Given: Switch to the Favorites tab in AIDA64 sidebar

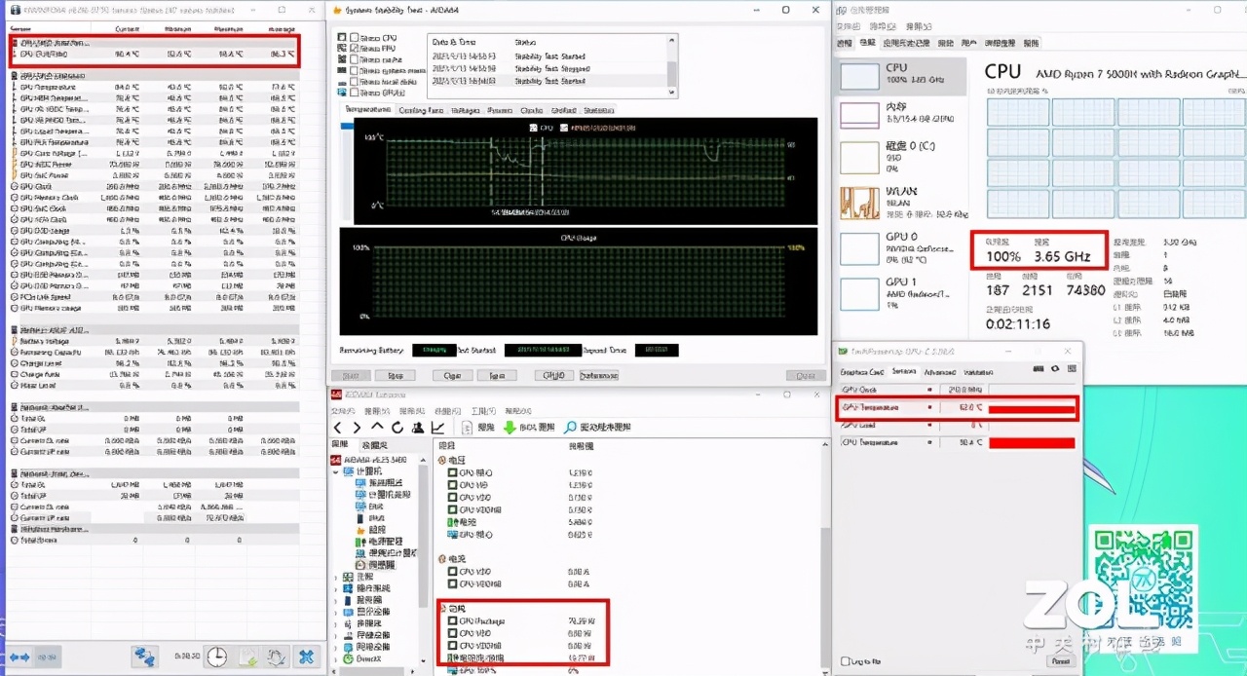Looking at the screenshot, I should pos(375,444).
